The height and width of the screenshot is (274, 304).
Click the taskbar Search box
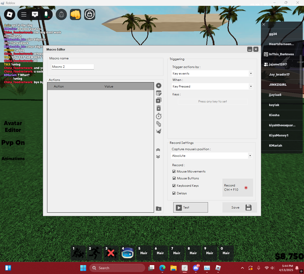tap(117, 268)
